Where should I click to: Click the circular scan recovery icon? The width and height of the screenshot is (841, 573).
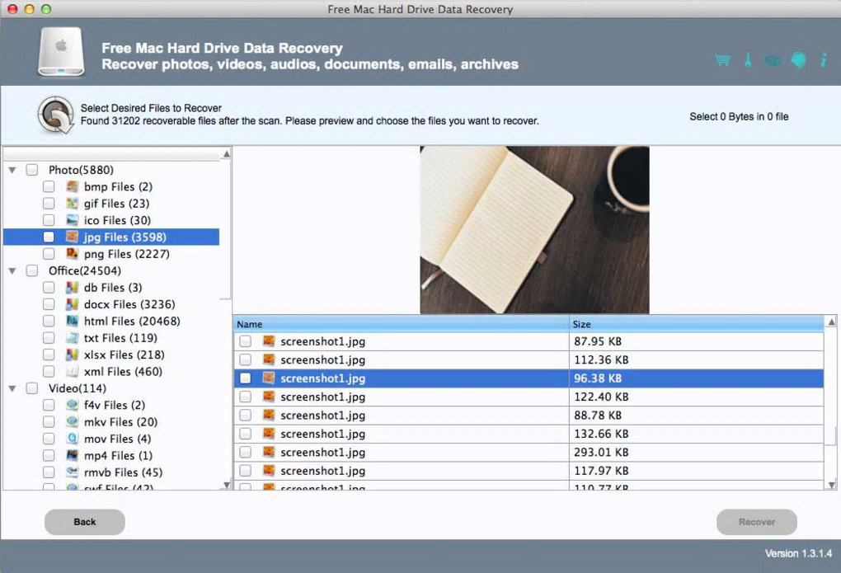pos(55,115)
